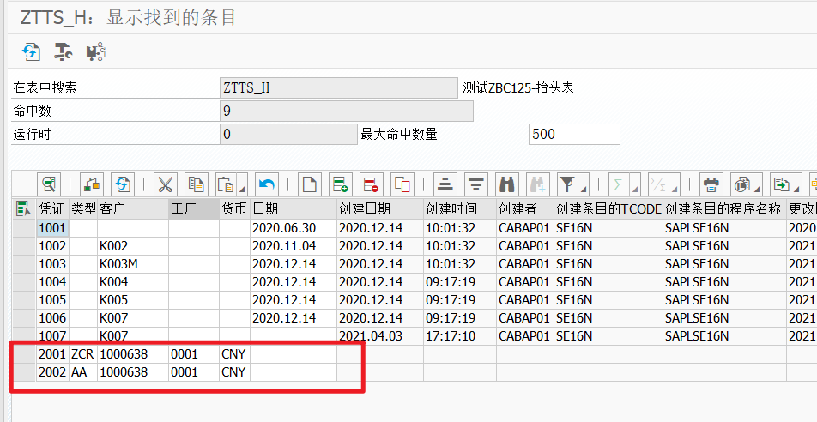Click the 创建日期 column header
Screen dimensions: 817x422
click(x=380, y=209)
